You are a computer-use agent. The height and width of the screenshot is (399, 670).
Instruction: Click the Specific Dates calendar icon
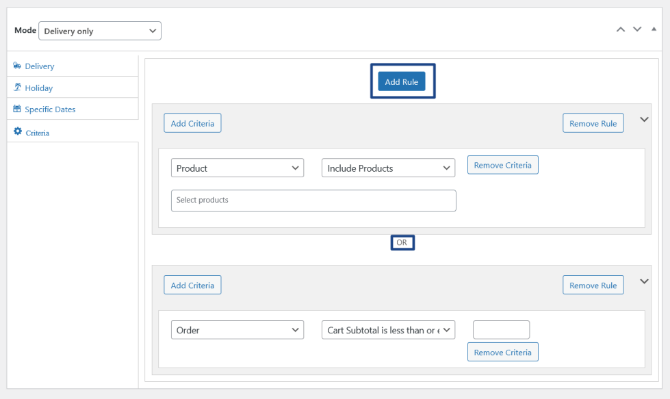tap(17, 109)
